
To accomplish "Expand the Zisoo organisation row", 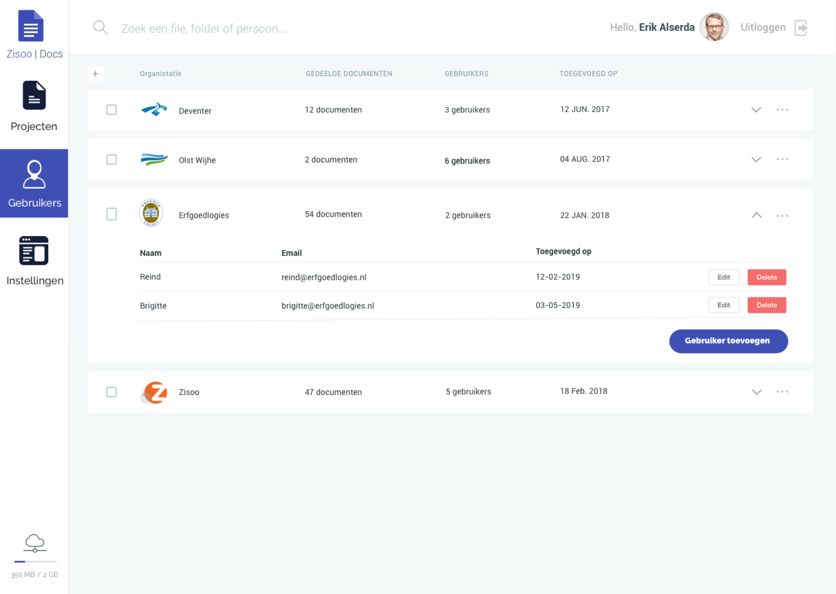I will [756, 392].
